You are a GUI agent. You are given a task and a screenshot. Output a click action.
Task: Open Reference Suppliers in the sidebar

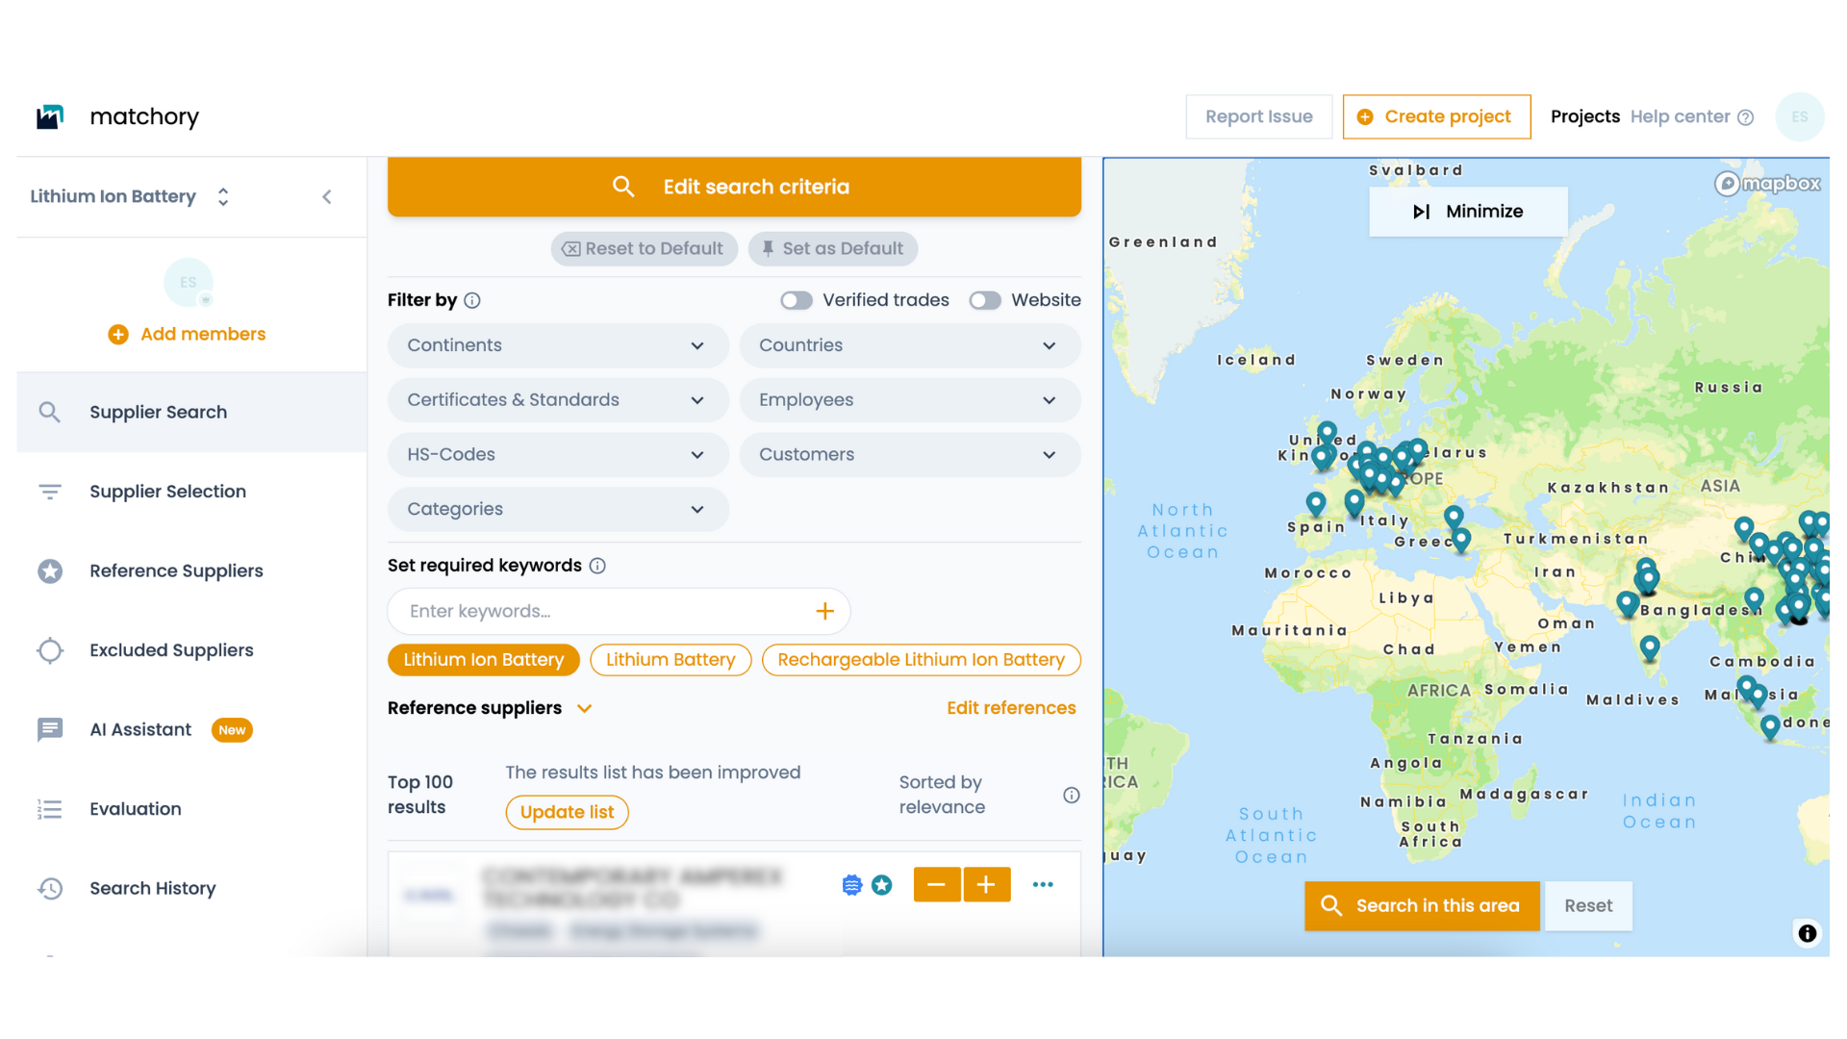click(x=176, y=570)
